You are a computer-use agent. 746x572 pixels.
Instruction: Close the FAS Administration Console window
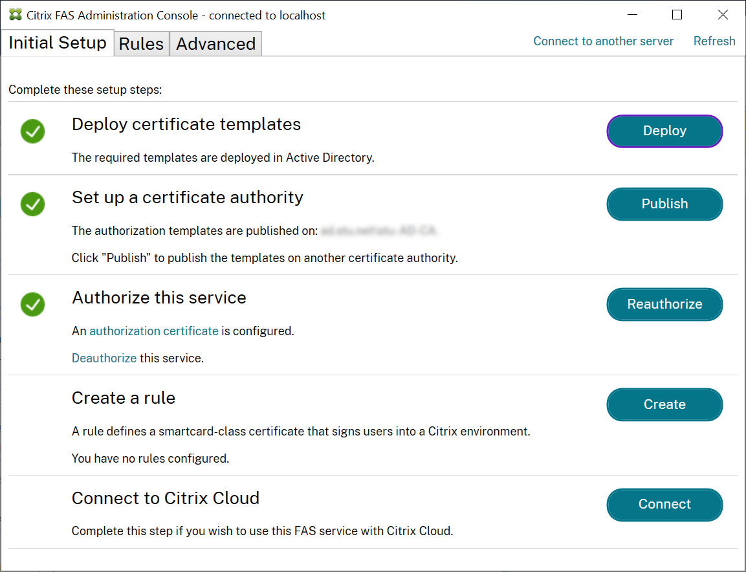coord(723,15)
